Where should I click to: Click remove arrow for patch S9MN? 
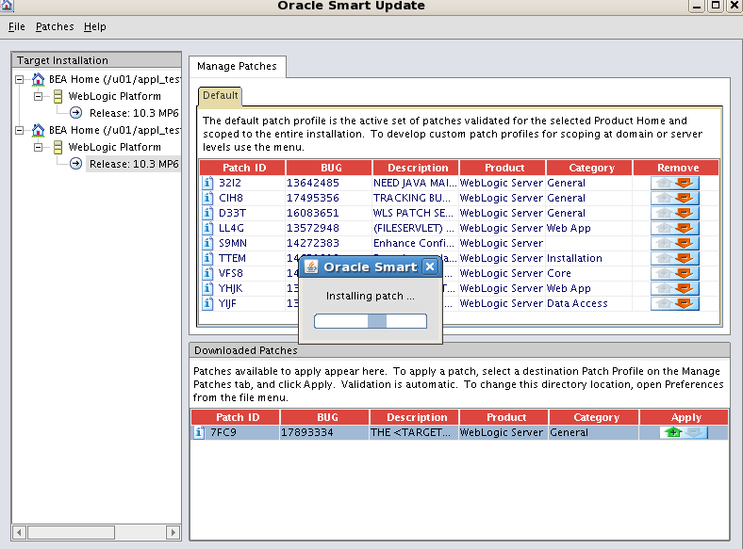pos(685,243)
